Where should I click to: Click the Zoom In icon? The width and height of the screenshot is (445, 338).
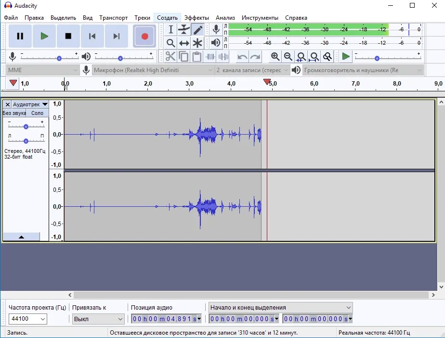point(275,56)
